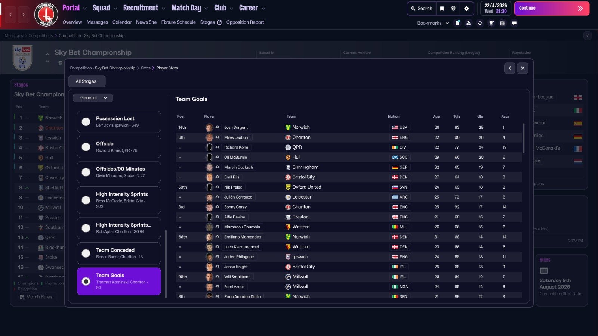
Task: Sort table by the Gls column header
Action: 480,116
